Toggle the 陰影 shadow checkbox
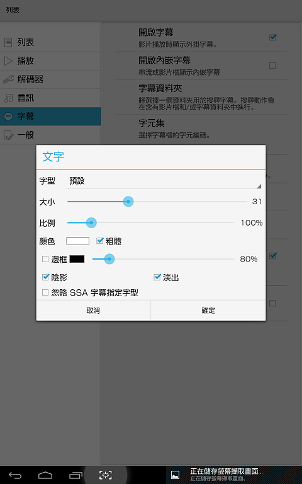Image resolution: width=302 pixels, height=484 pixels. click(x=45, y=277)
